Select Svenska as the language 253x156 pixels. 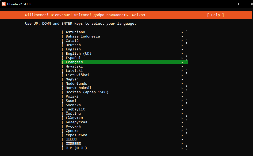click(73, 105)
